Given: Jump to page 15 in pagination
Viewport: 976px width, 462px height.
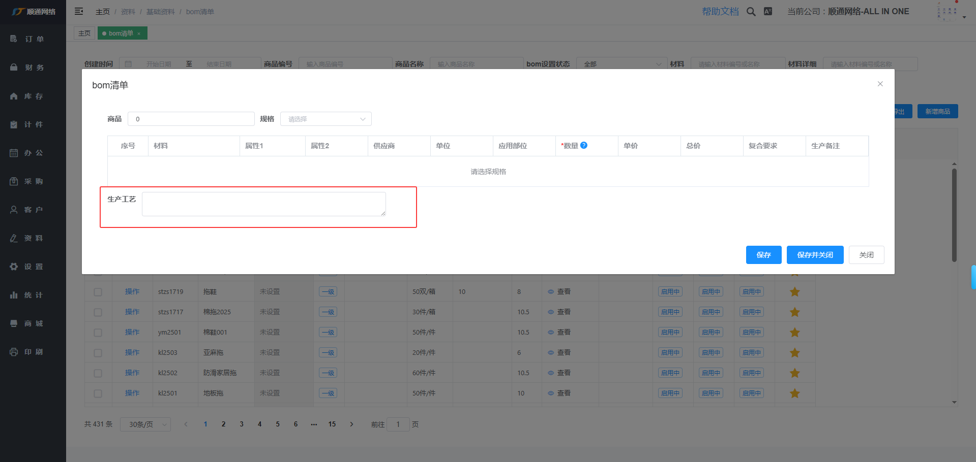Looking at the screenshot, I should [332, 424].
